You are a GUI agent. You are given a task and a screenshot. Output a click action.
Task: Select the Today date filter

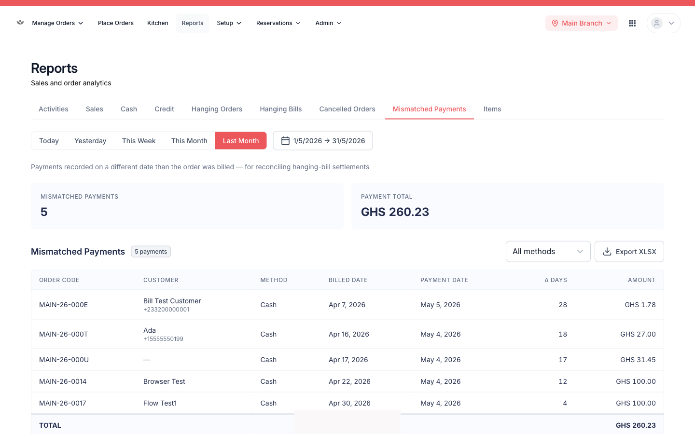49,141
